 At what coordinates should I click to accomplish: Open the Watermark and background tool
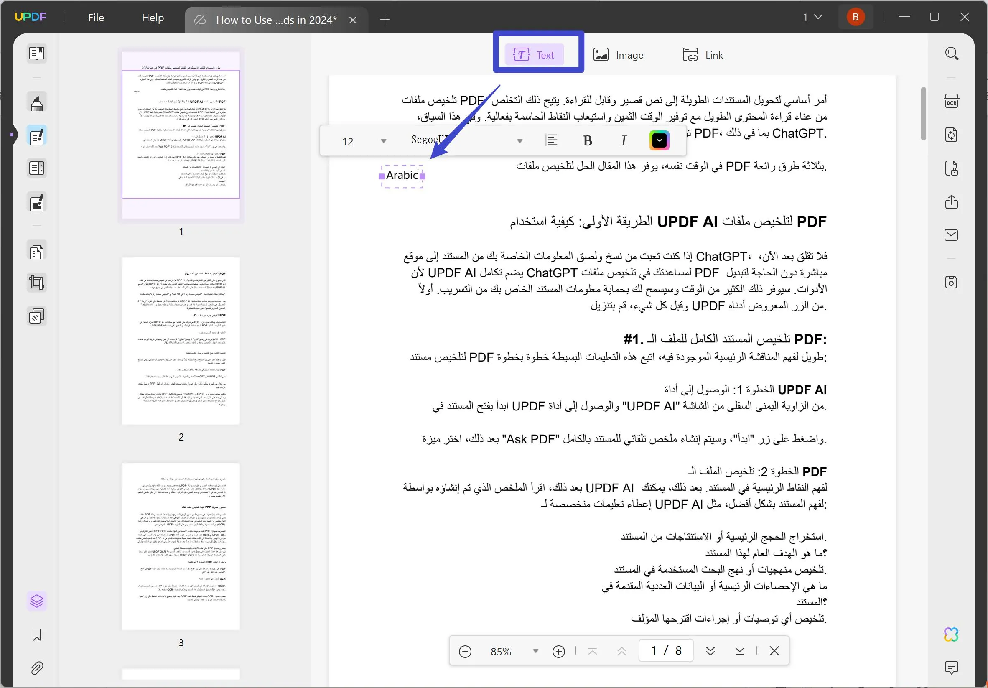tap(37, 316)
